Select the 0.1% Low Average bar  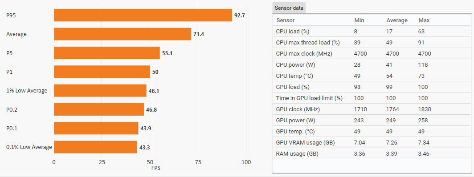point(95,147)
